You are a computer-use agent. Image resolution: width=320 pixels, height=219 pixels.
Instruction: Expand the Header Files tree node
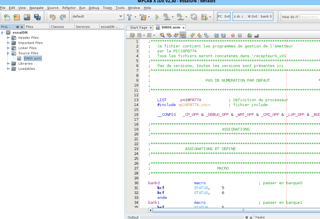pos(8,38)
